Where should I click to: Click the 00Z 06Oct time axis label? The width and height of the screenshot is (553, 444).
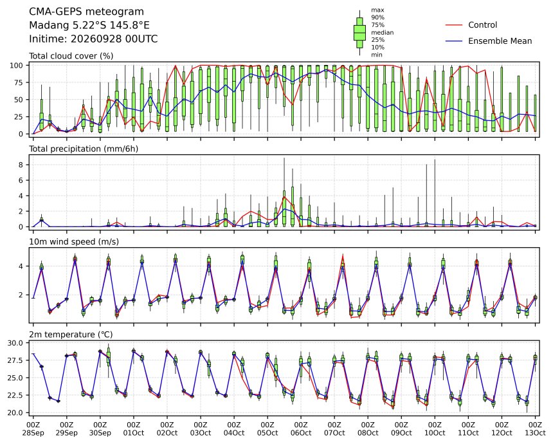(x=301, y=429)
